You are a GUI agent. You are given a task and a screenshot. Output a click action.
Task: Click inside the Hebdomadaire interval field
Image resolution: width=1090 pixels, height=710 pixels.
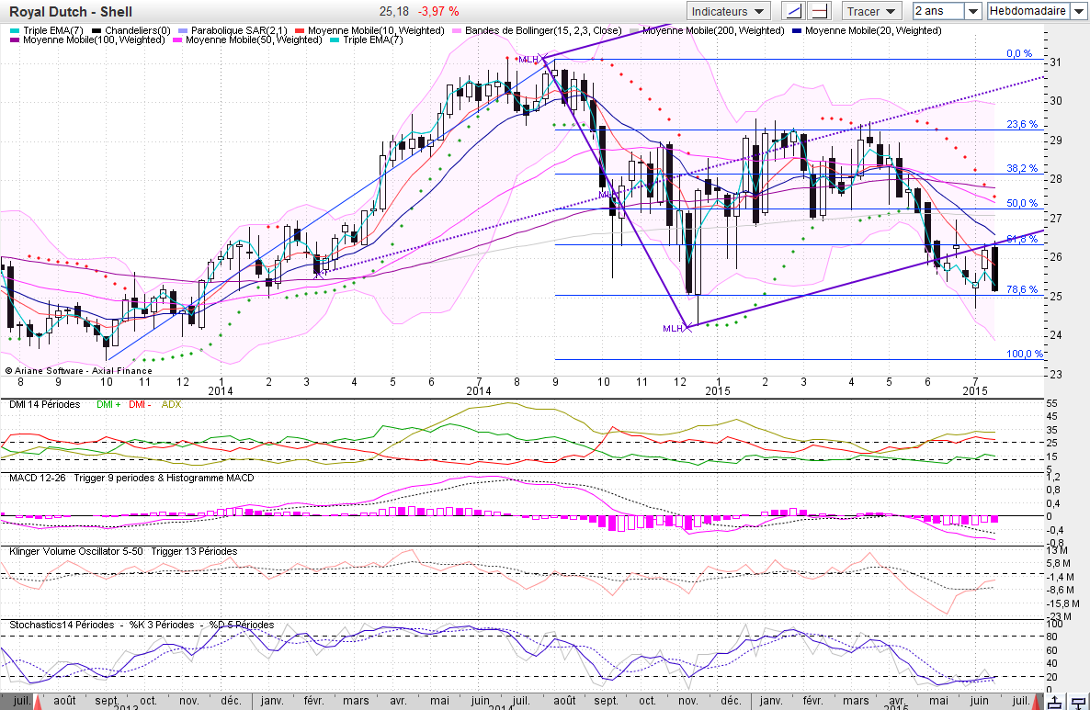(x=1029, y=11)
